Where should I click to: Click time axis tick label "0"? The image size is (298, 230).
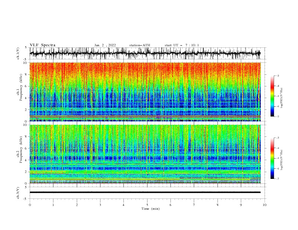tap(30, 205)
